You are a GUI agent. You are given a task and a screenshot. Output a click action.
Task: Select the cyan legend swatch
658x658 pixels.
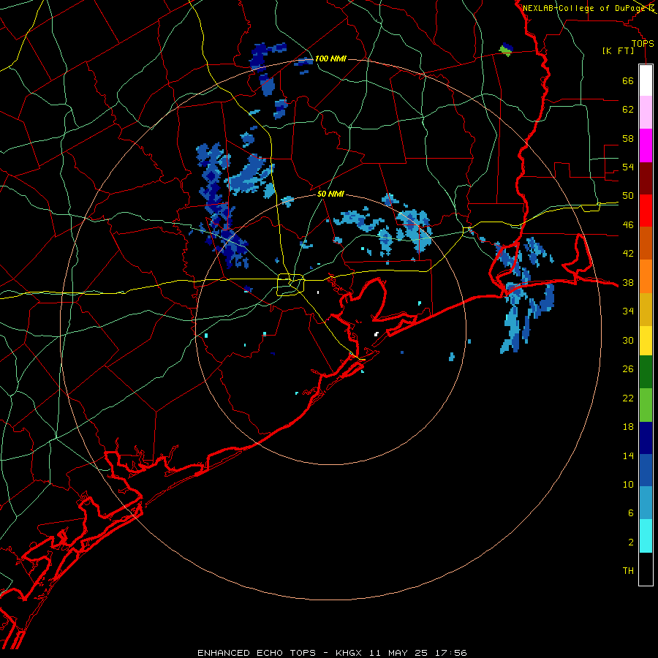point(646,536)
